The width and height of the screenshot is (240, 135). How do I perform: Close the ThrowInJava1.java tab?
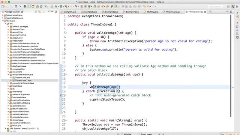pos(205,12)
